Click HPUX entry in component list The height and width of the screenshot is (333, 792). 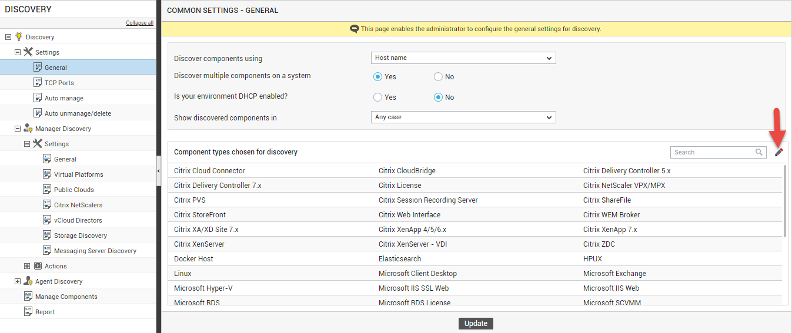pos(593,259)
